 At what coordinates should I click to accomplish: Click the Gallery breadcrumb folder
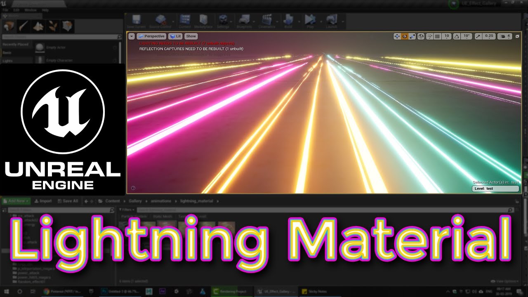point(135,201)
